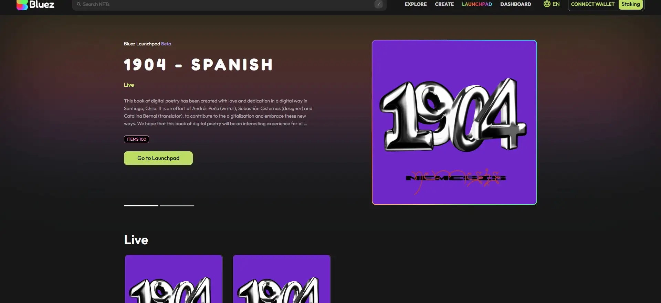661x303 pixels.
Task: Click the Bluez Launchpad Beta label
Action: [147, 44]
